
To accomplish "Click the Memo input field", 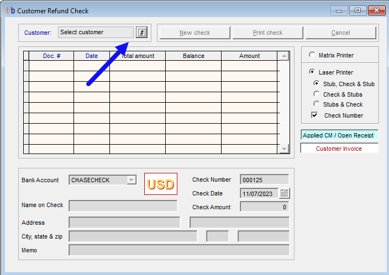I will tap(178, 250).
